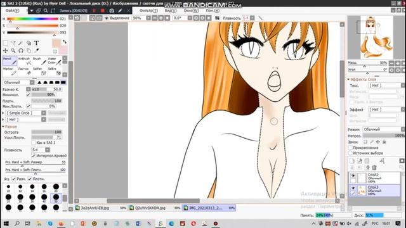406x228 pixels.
Task: Collapse the Разное section
Action: click(x=10, y=127)
